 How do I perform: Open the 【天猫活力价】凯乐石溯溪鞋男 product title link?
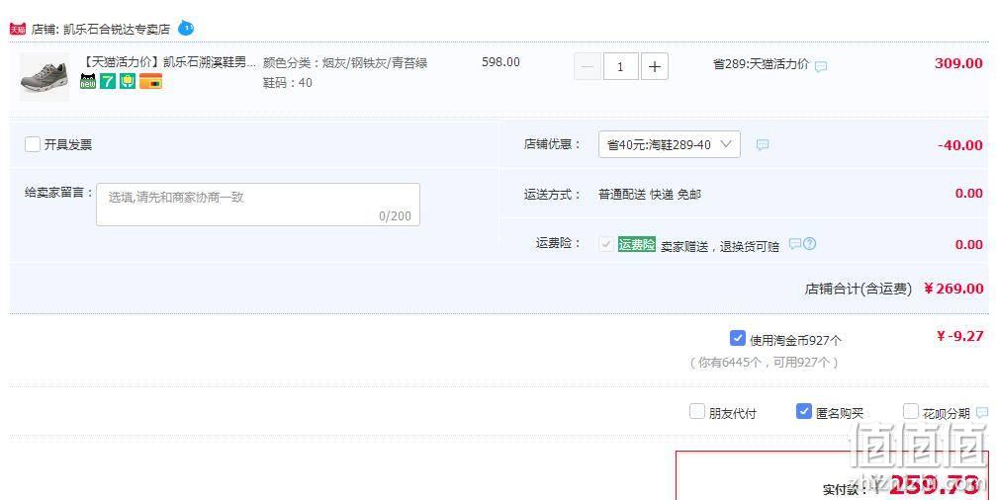coord(169,62)
